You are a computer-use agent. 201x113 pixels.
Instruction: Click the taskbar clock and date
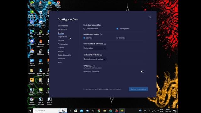168,110
